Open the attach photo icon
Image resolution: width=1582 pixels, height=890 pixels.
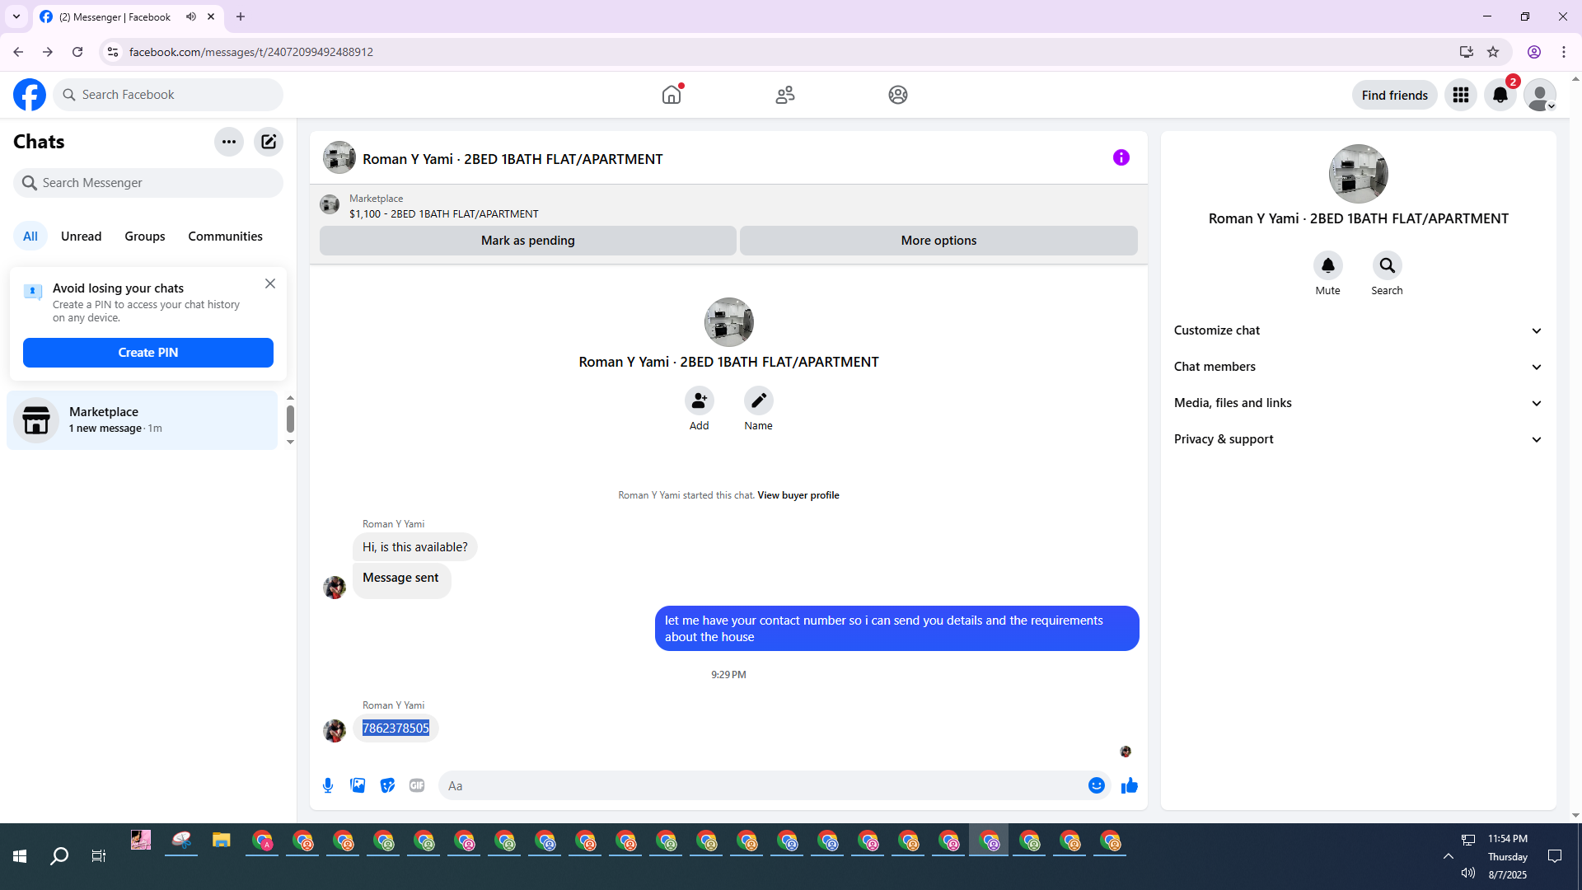click(358, 785)
